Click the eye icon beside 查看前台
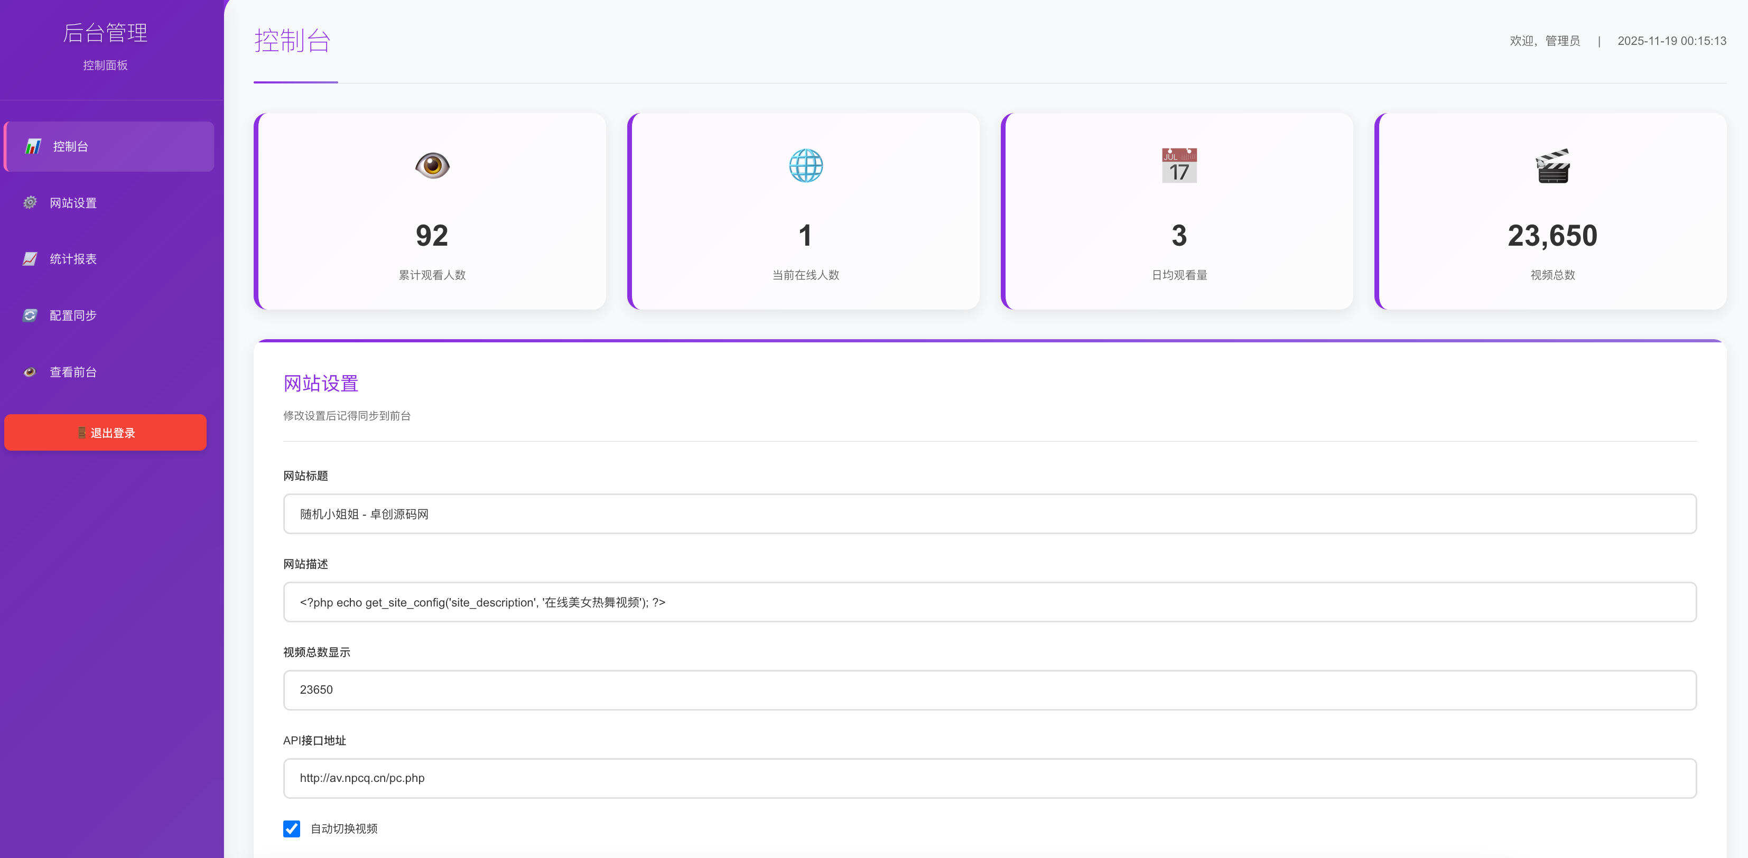The width and height of the screenshot is (1748, 858). coord(30,372)
